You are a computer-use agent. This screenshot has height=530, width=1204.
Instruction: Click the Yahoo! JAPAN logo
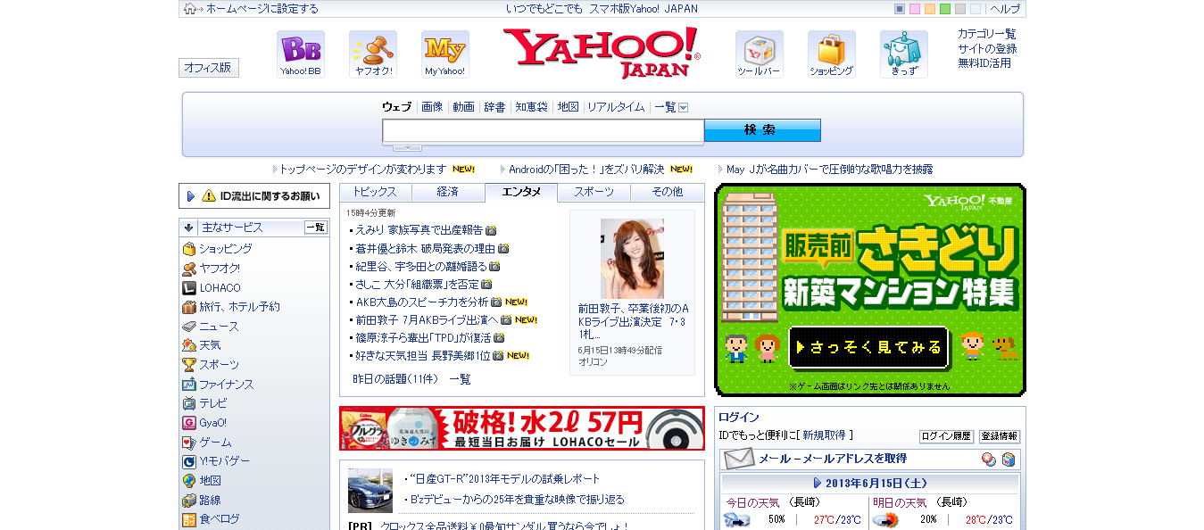(602, 52)
